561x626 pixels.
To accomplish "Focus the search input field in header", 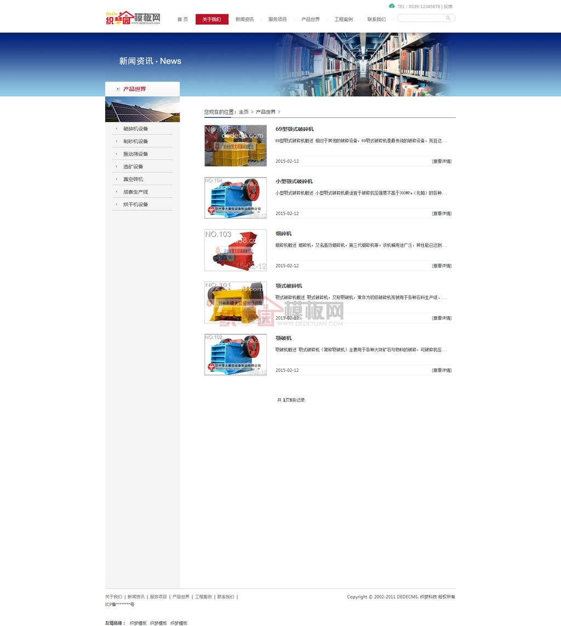I will (x=421, y=18).
